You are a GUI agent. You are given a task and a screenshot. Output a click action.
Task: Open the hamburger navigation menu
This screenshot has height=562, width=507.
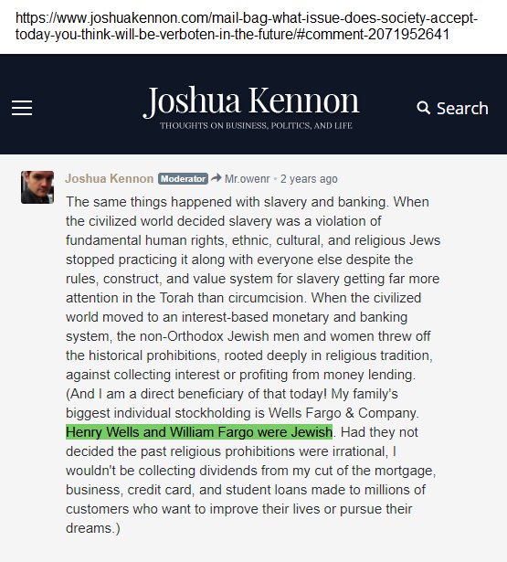coord(22,108)
